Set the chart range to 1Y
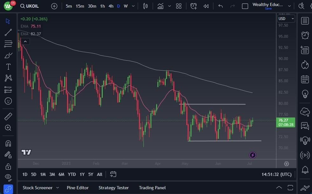The width and height of the screenshot is (312, 194). (x=82, y=174)
